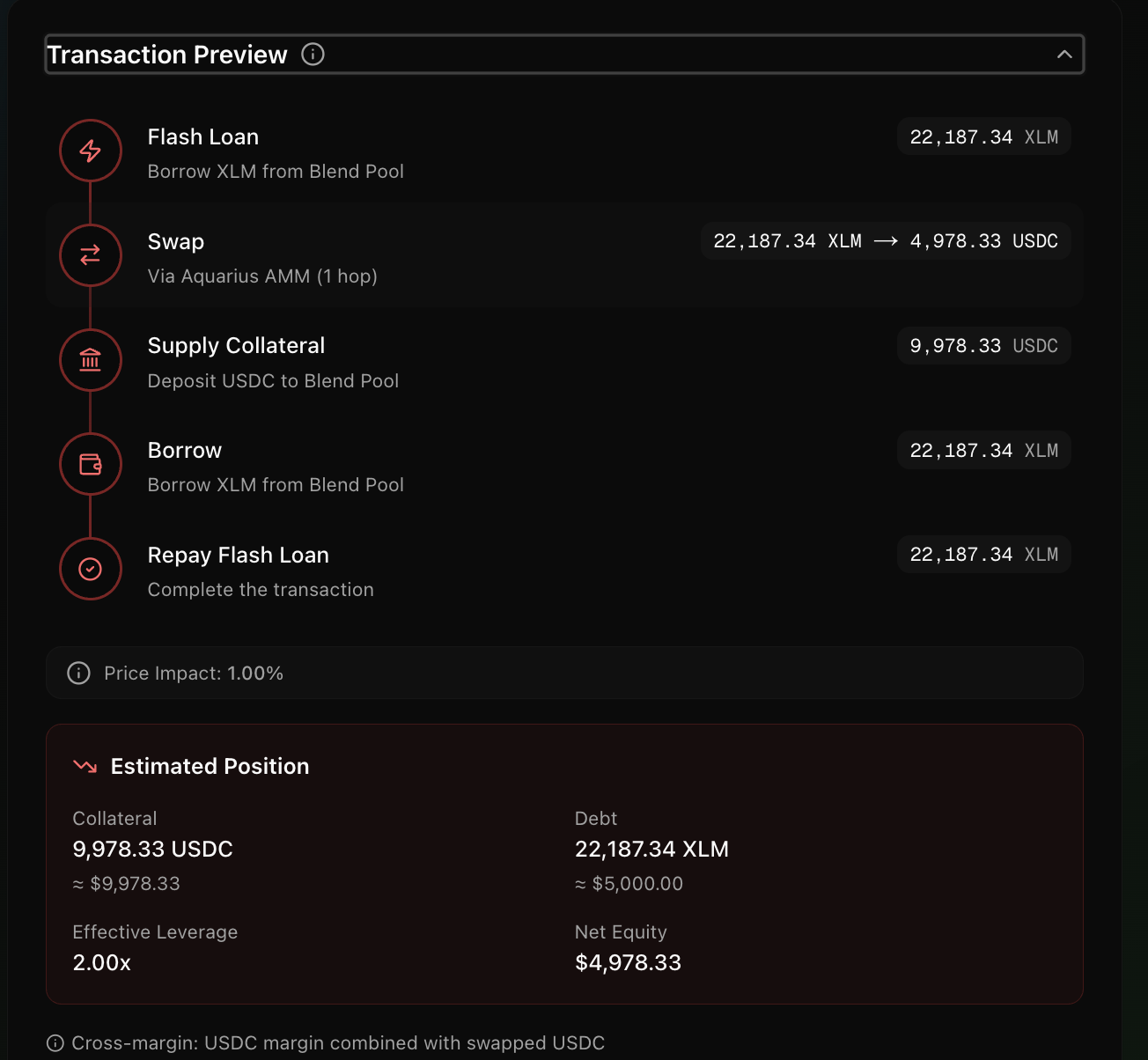1148x1060 pixels.
Task: Expand the Swap step details
Action: (563, 255)
